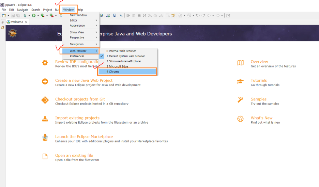Click Import existing projects link
This screenshot has height=187, width=319.
coord(77,118)
